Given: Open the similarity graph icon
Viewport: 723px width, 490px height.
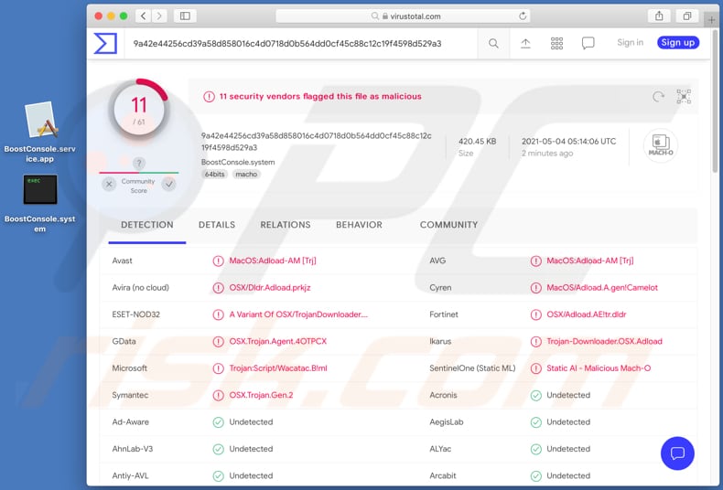Looking at the screenshot, I should pyautogui.click(x=684, y=97).
